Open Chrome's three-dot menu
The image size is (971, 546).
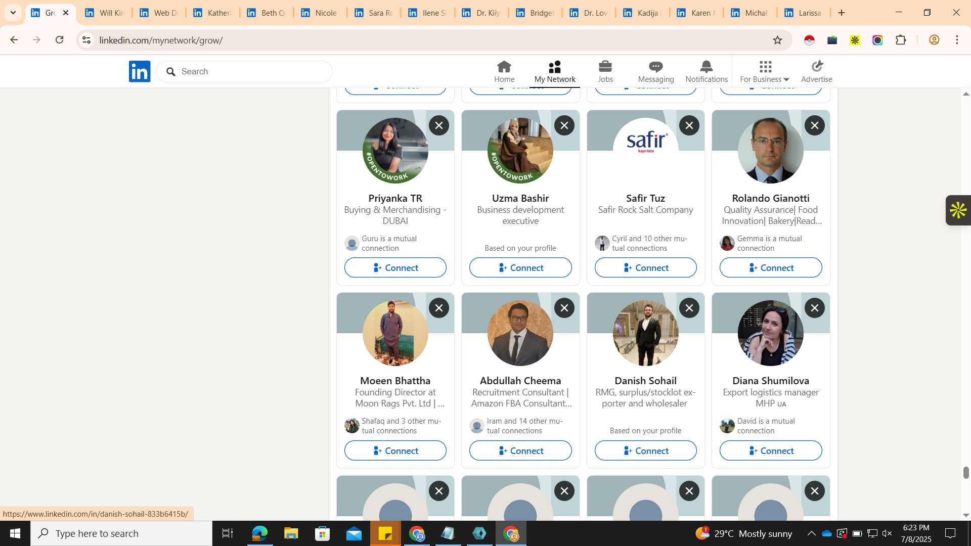[x=957, y=40]
